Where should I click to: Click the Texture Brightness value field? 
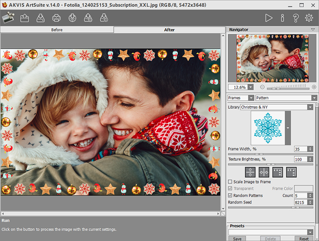(301, 159)
